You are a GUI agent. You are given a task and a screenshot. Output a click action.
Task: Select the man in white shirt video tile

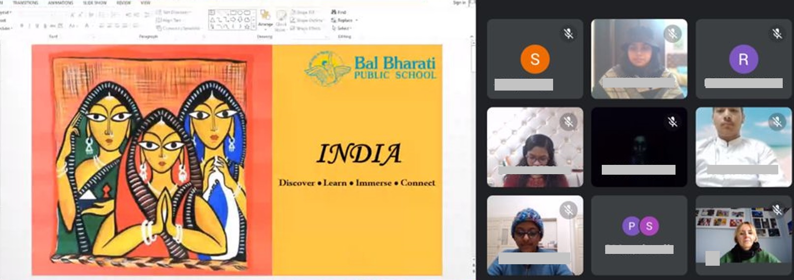click(743, 147)
